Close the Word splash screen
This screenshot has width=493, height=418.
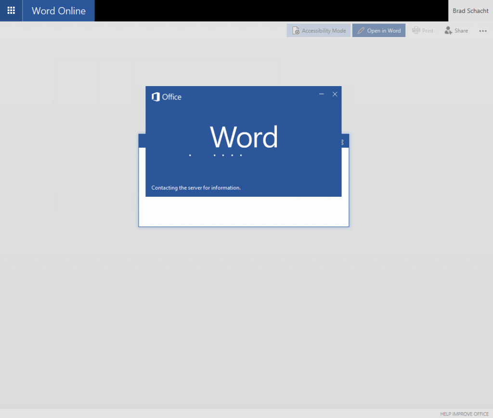pyautogui.click(x=335, y=94)
